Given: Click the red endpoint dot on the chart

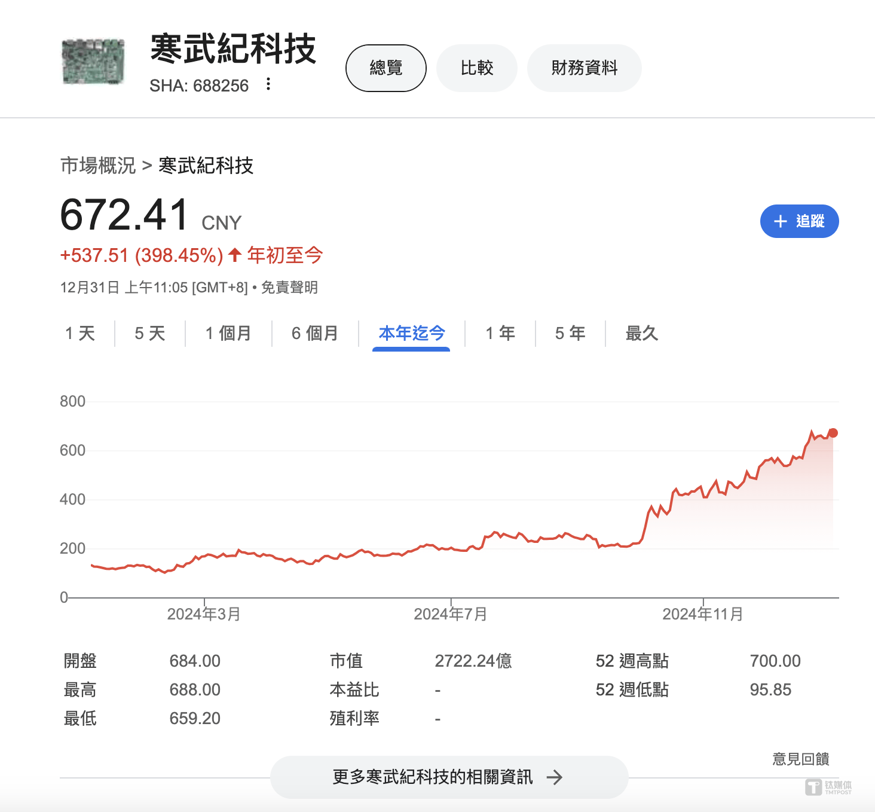Looking at the screenshot, I should click(x=833, y=433).
